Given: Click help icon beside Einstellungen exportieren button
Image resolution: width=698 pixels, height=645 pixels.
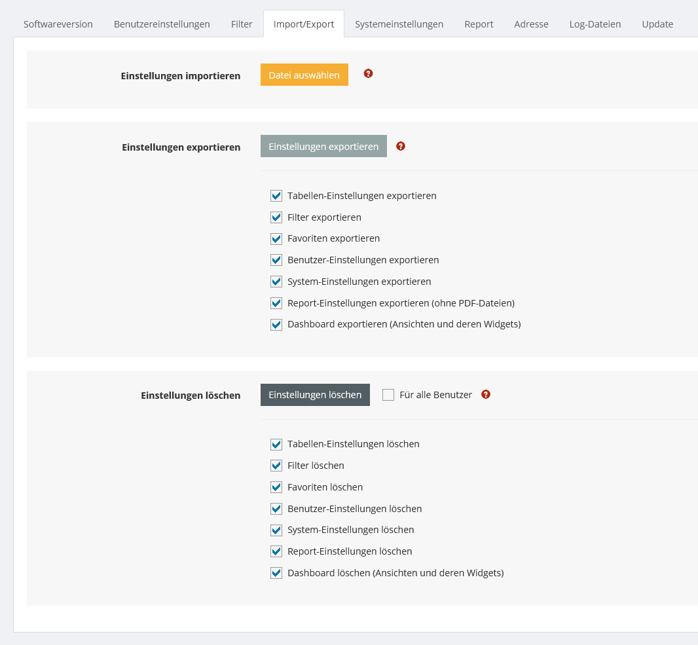Looking at the screenshot, I should 401,146.
